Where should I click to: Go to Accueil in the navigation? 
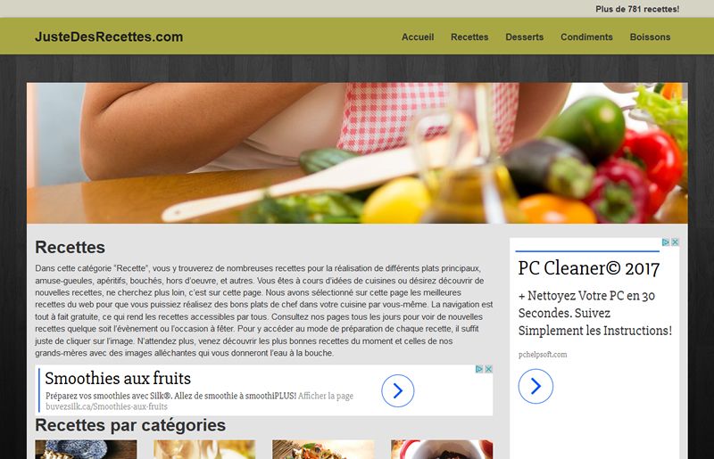tap(418, 37)
